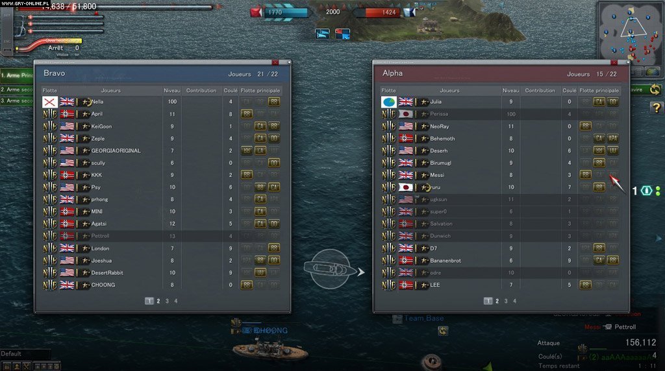Select 2. Arme secondaire weapon slot
Viewport: 665px width, 371px height.
point(17,90)
